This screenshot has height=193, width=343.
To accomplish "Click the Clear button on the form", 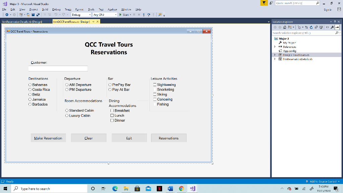I will [88, 138].
